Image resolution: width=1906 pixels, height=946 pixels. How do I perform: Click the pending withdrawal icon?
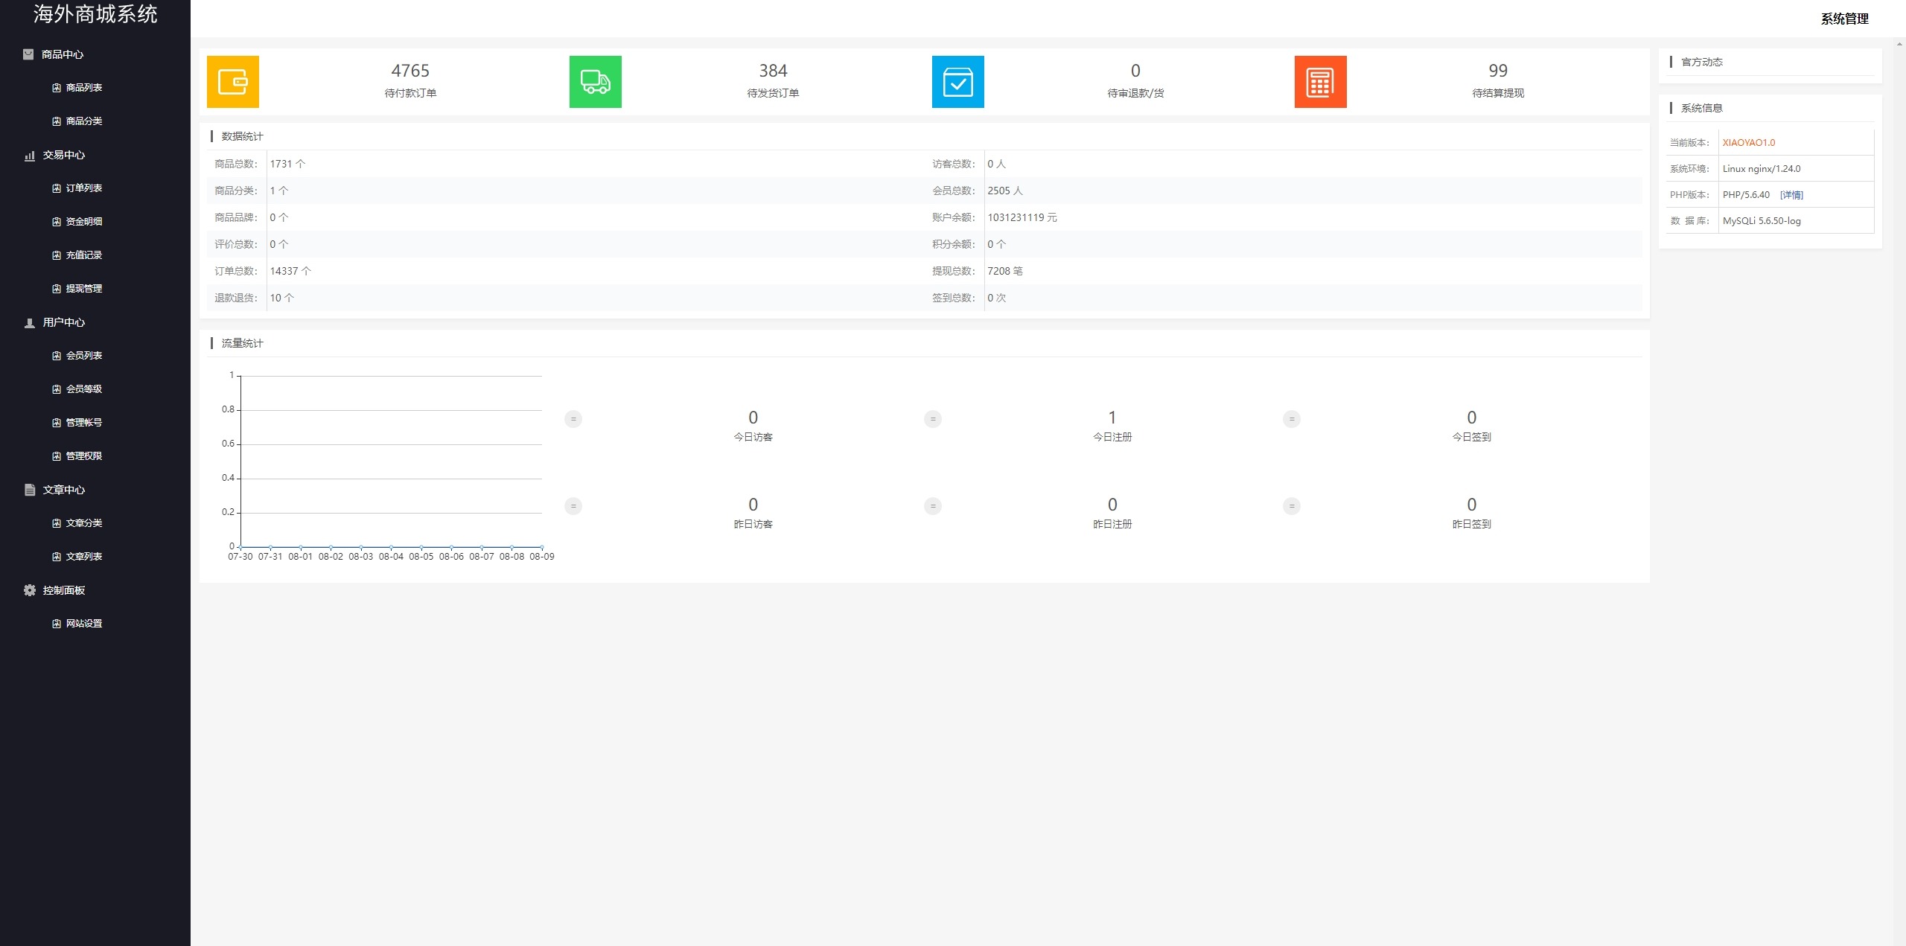pos(1320,81)
